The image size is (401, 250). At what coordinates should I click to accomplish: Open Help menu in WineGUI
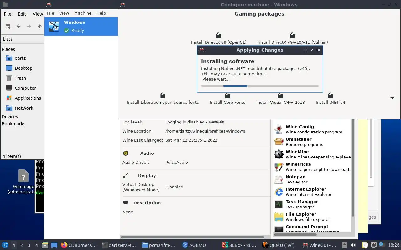tap(101, 13)
